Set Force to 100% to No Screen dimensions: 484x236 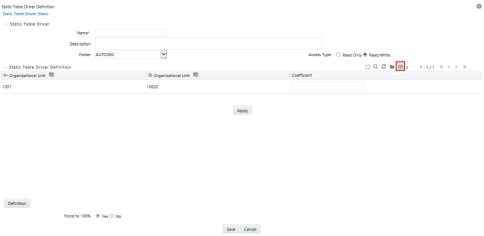112,216
